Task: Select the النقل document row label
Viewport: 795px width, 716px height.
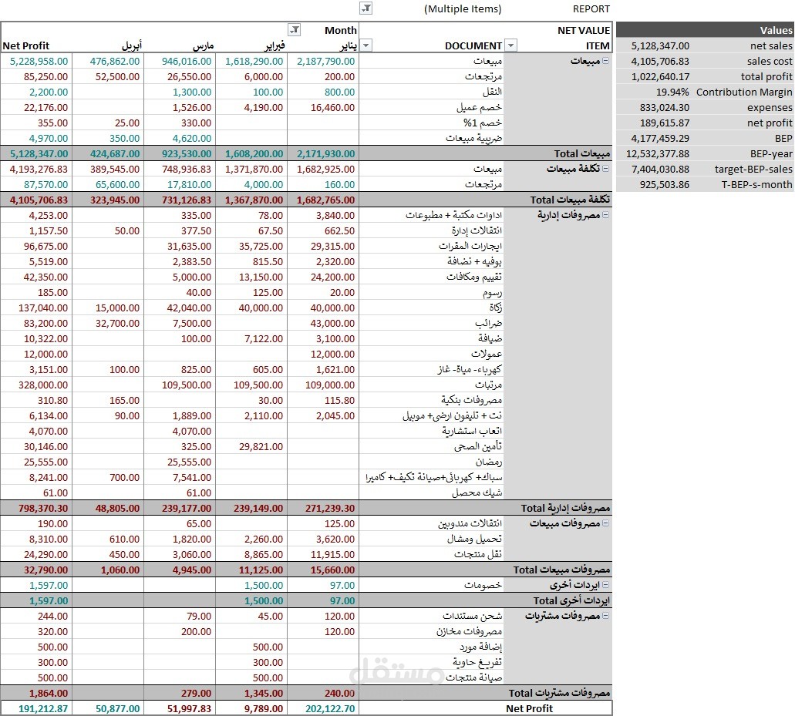Action: tap(492, 92)
